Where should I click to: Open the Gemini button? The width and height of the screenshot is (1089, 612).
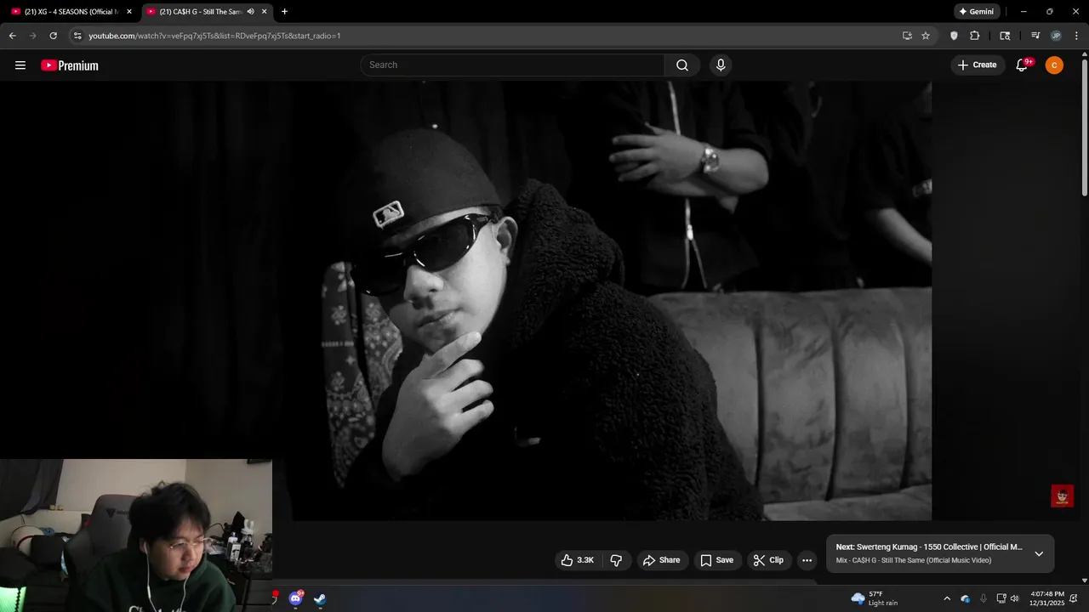point(976,12)
